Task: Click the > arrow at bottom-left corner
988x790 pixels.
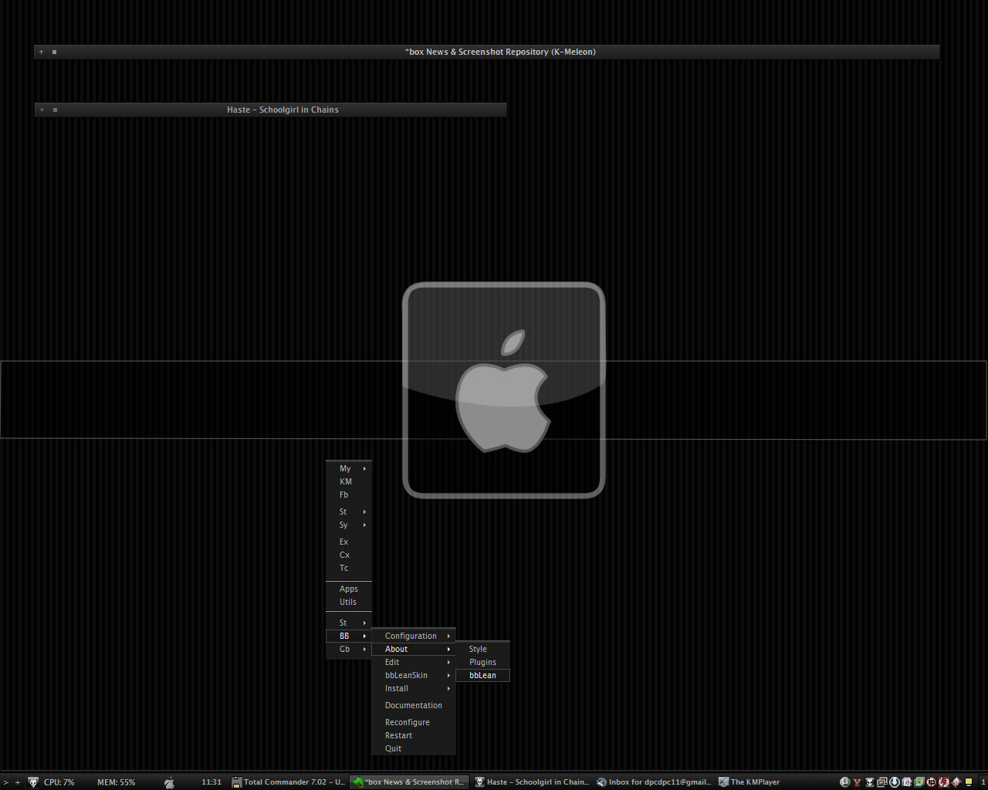Action: point(5,782)
